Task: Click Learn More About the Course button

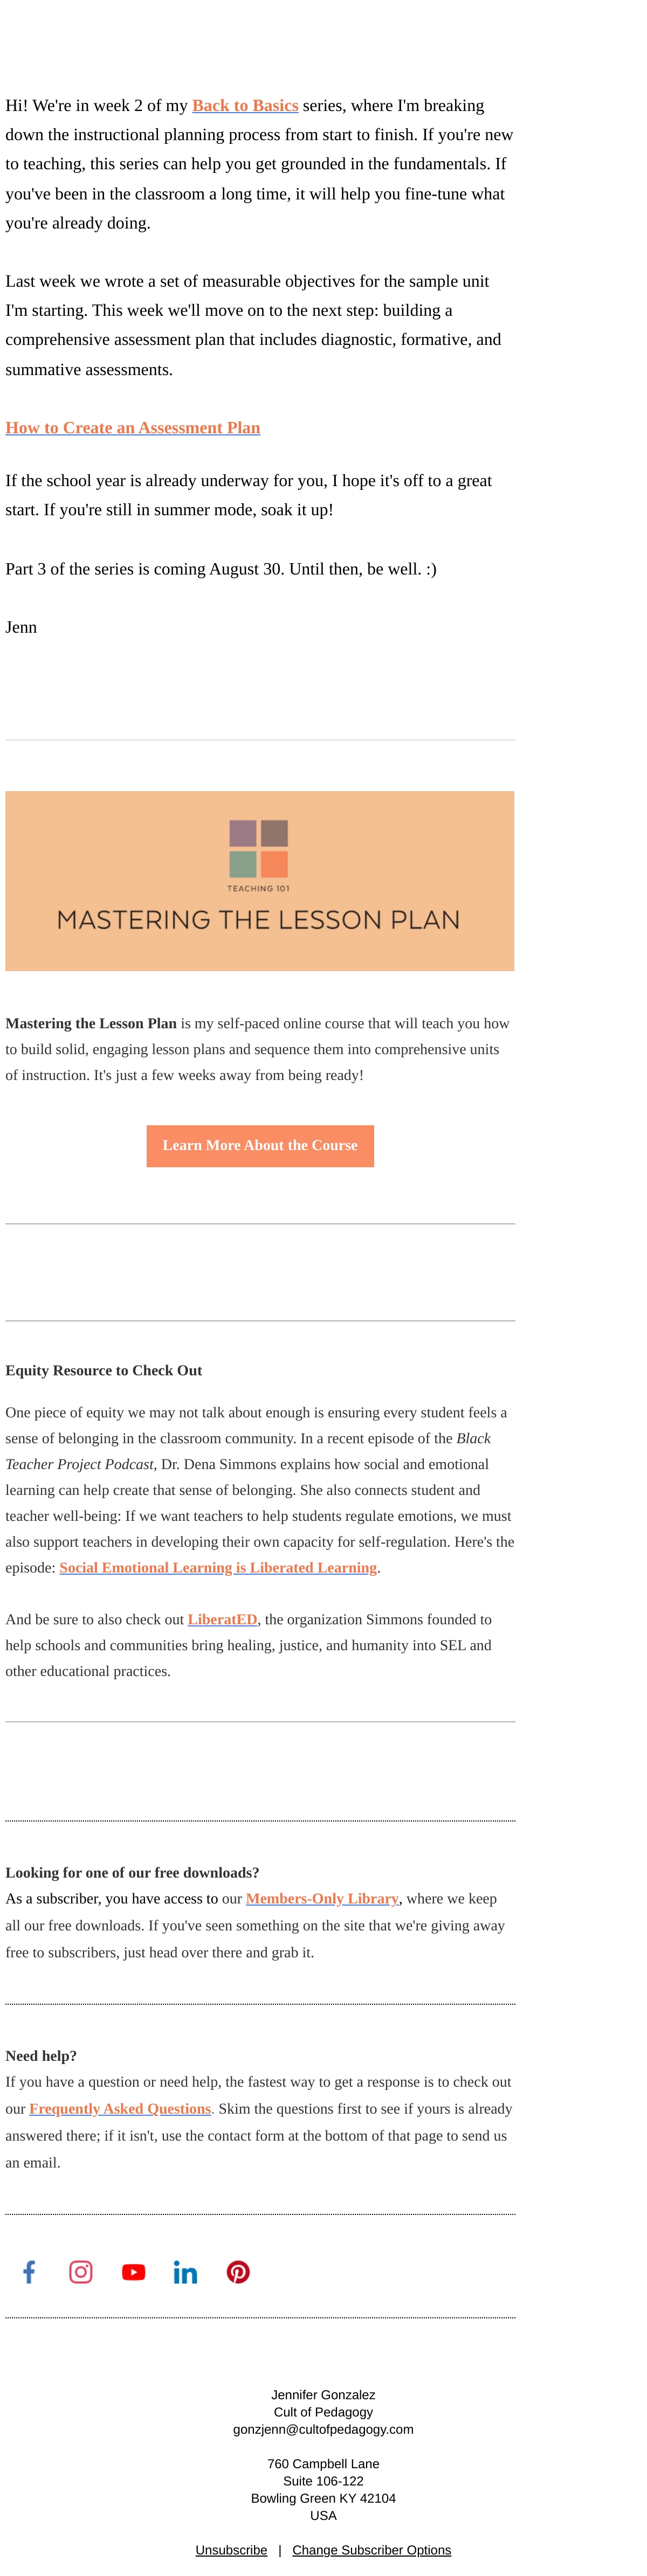Action: click(x=260, y=1145)
